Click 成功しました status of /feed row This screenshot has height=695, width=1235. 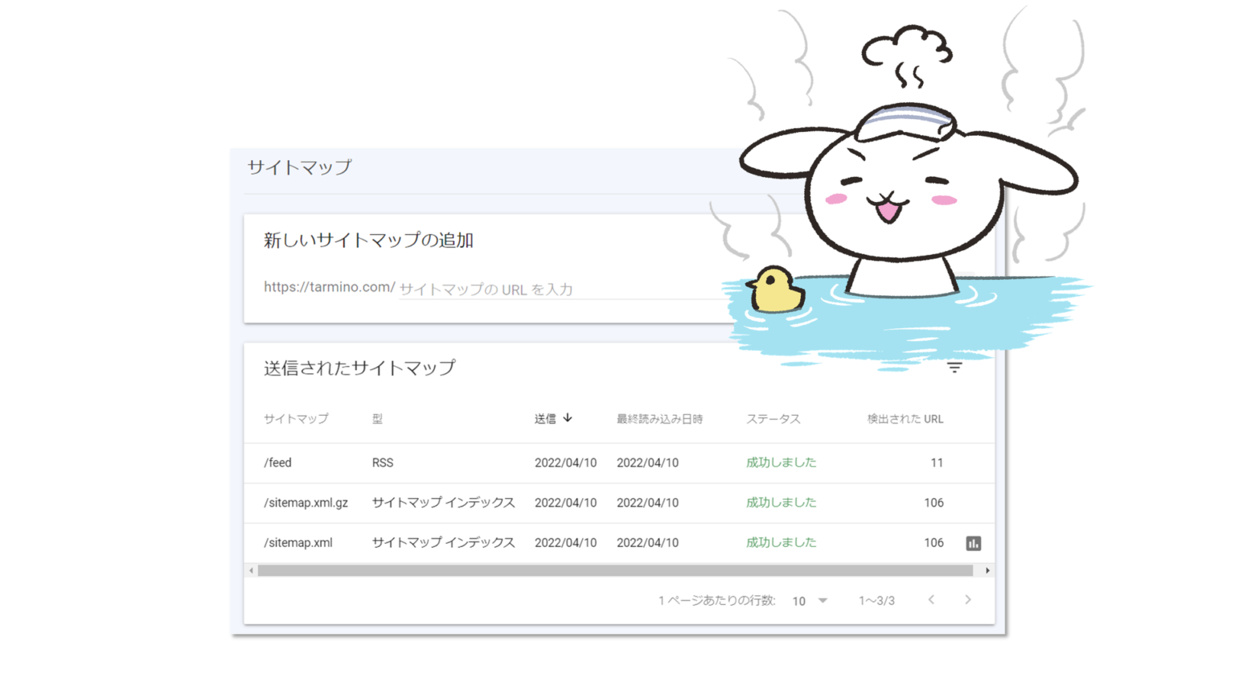click(781, 463)
